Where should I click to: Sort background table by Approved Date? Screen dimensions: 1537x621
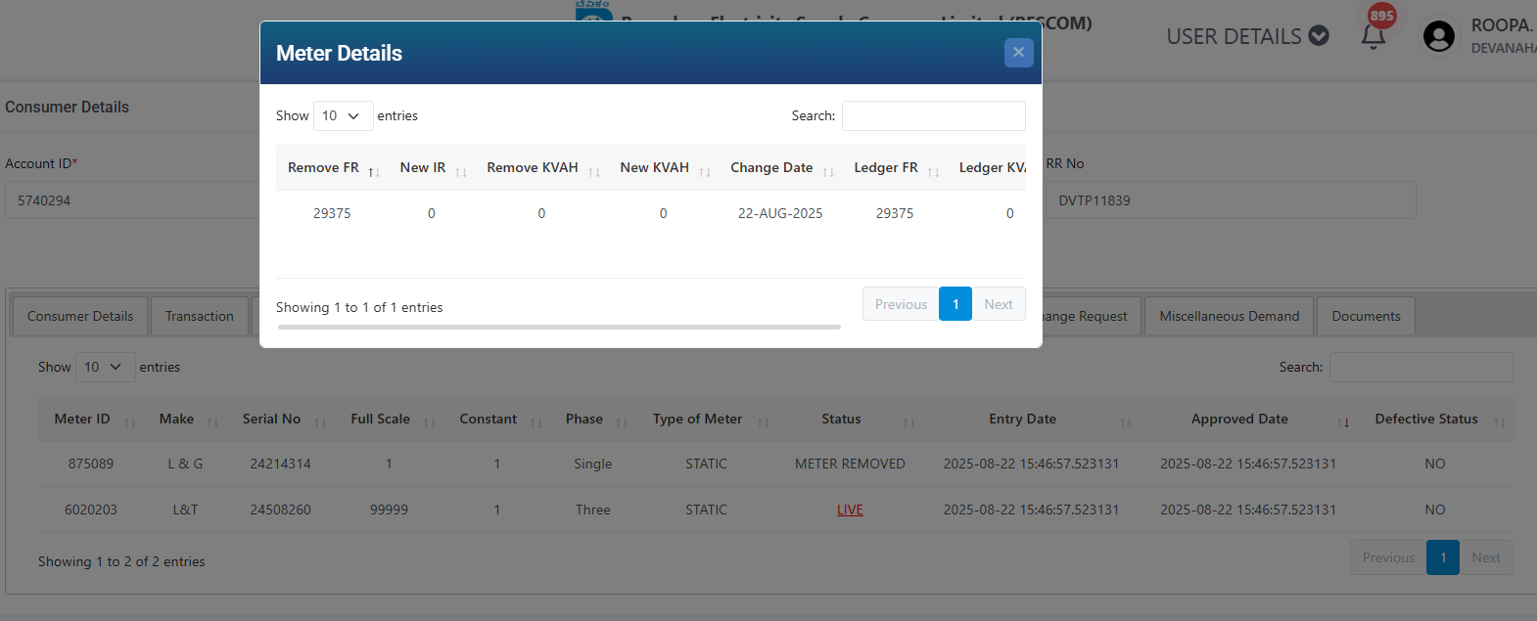[1248, 419]
